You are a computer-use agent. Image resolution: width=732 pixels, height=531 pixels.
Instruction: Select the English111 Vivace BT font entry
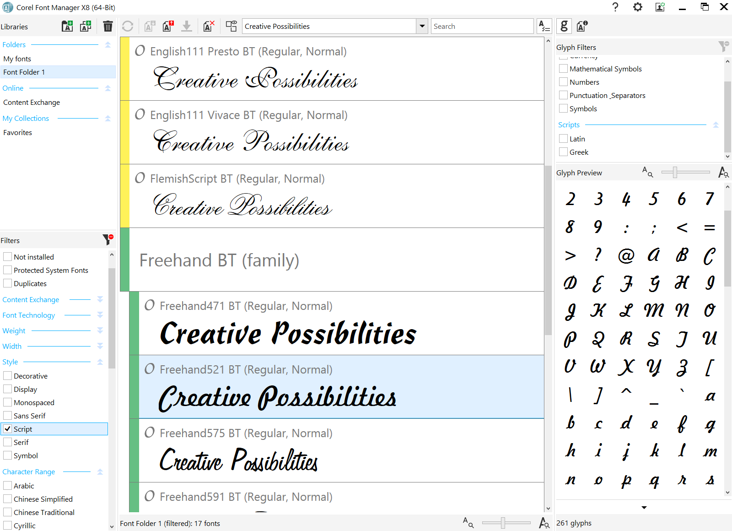(x=332, y=132)
